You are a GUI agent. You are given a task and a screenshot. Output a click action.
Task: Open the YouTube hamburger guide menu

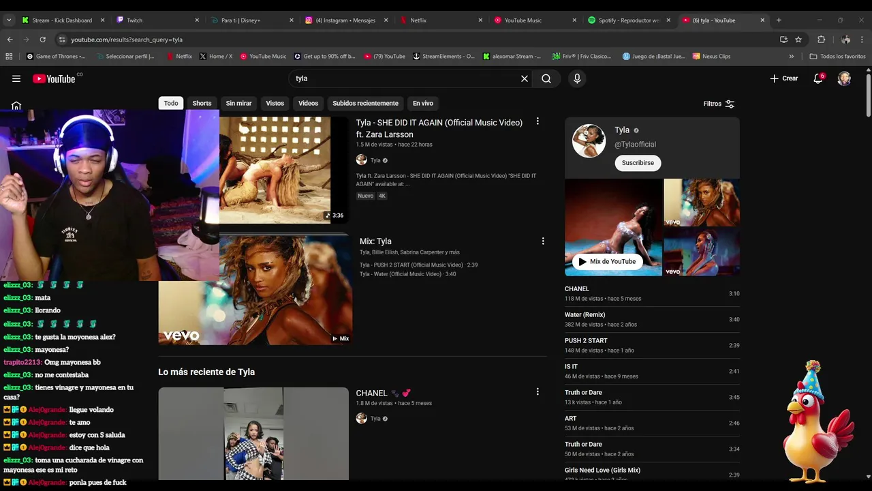[x=16, y=78]
